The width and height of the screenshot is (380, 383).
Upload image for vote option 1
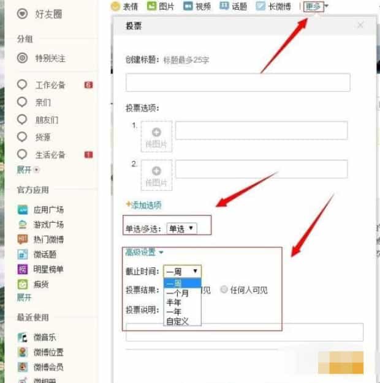156,136
